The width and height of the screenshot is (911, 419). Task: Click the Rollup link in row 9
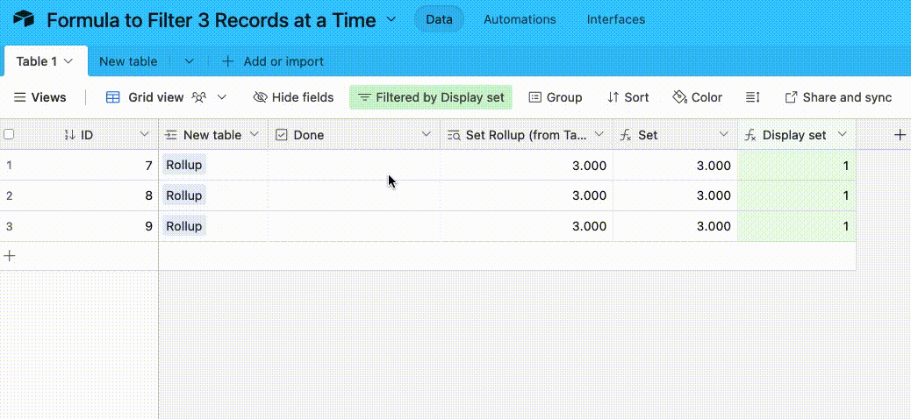click(184, 226)
